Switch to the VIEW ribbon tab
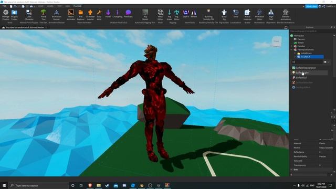Viewport: 336px width, 189px height. tap(68, 6)
